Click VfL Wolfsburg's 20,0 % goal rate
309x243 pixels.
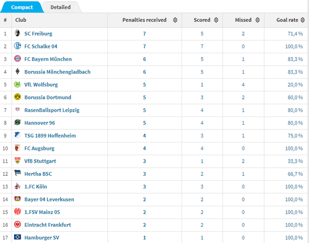pyautogui.click(x=295, y=85)
